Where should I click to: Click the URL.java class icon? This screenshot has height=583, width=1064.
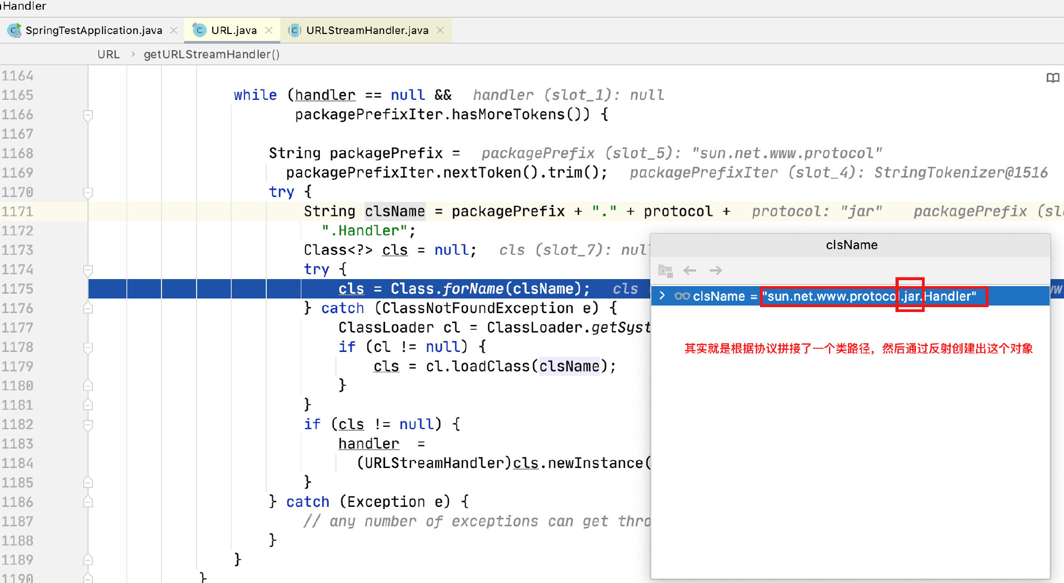tap(199, 30)
